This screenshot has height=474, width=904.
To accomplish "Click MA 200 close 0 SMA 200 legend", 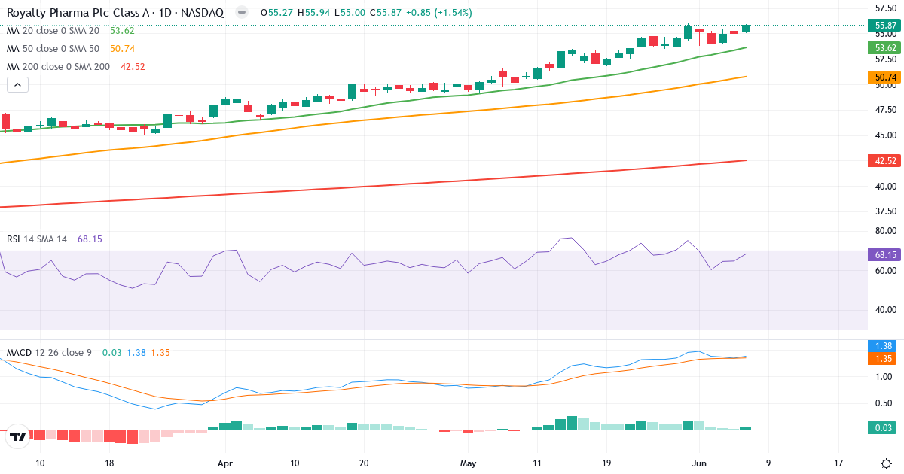I will coord(58,67).
